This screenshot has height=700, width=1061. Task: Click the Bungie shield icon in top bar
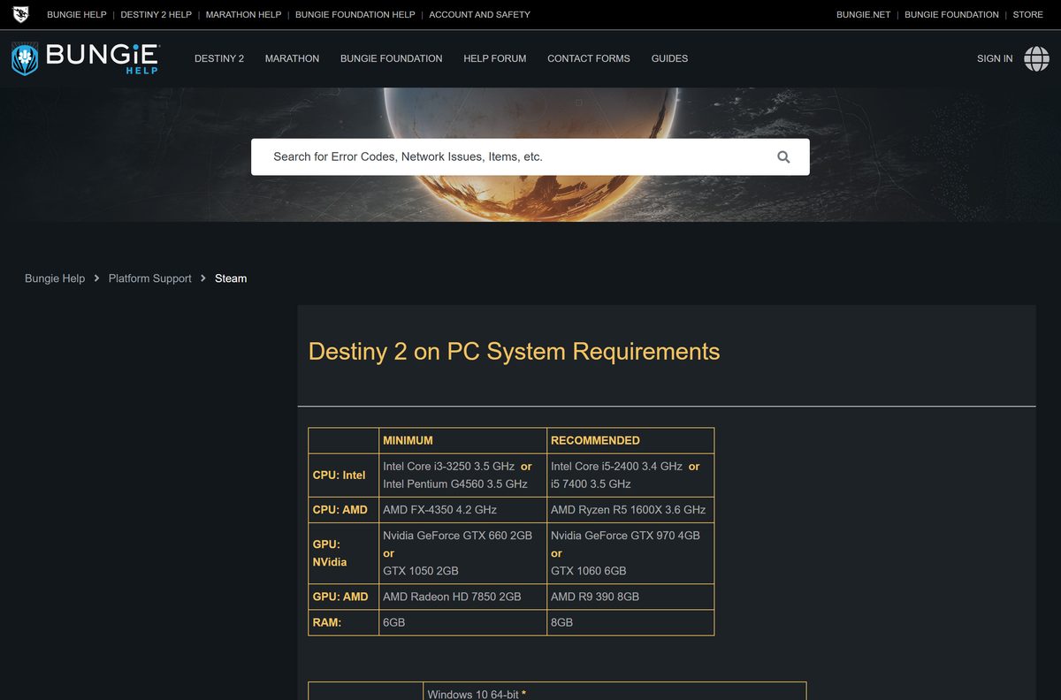tap(20, 14)
